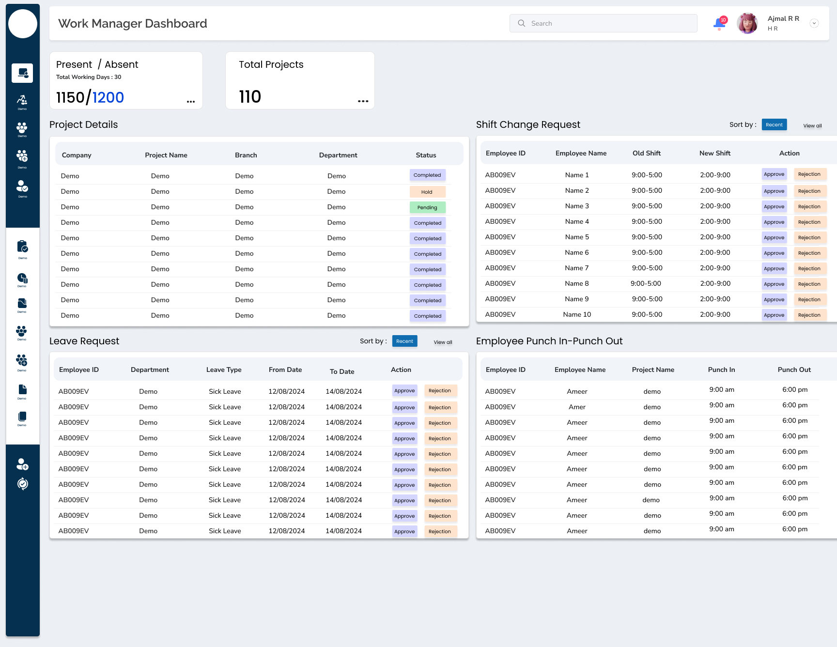Open the stacked copy documents sidebar icon
Viewport: 837px width, 647px height.
pyautogui.click(x=22, y=417)
